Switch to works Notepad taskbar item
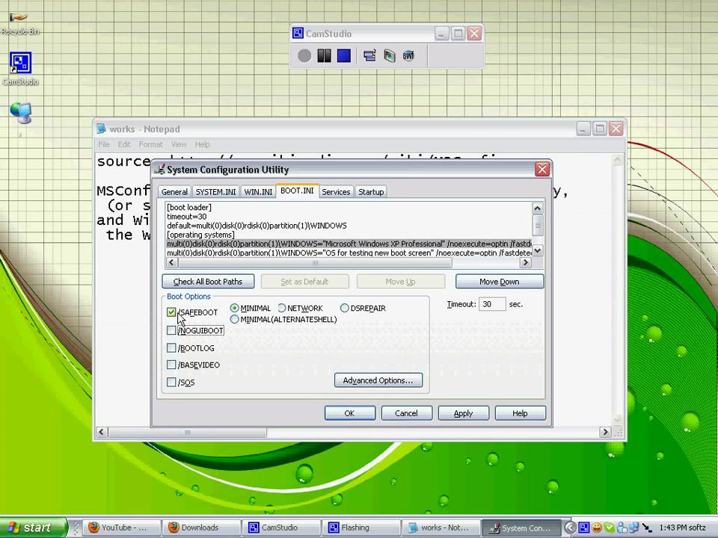 [441, 528]
